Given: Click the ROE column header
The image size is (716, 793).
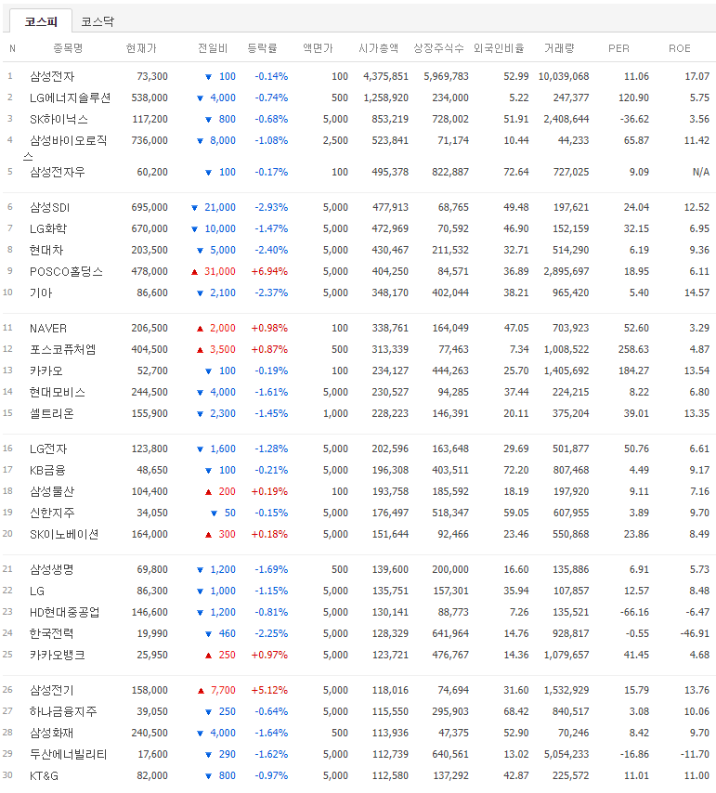Looking at the screenshot, I should click(x=679, y=48).
